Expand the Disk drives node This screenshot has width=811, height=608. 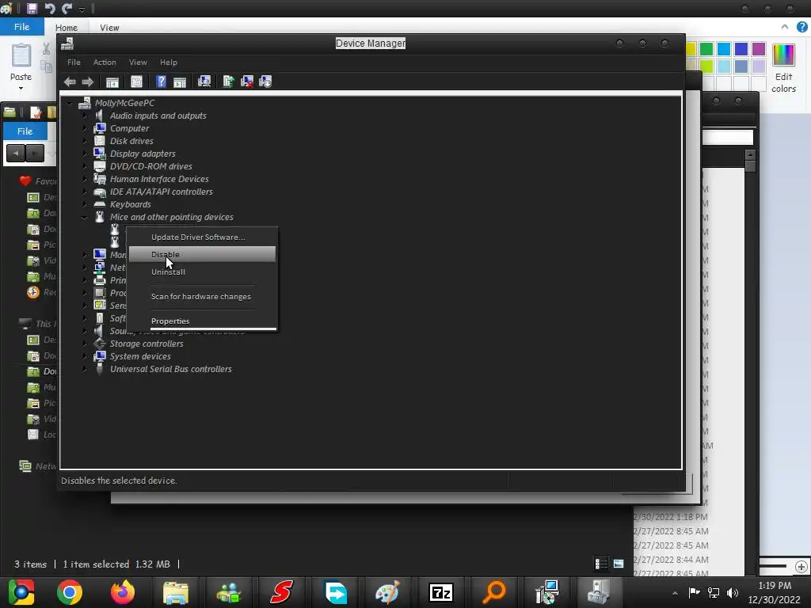tap(85, 141)
